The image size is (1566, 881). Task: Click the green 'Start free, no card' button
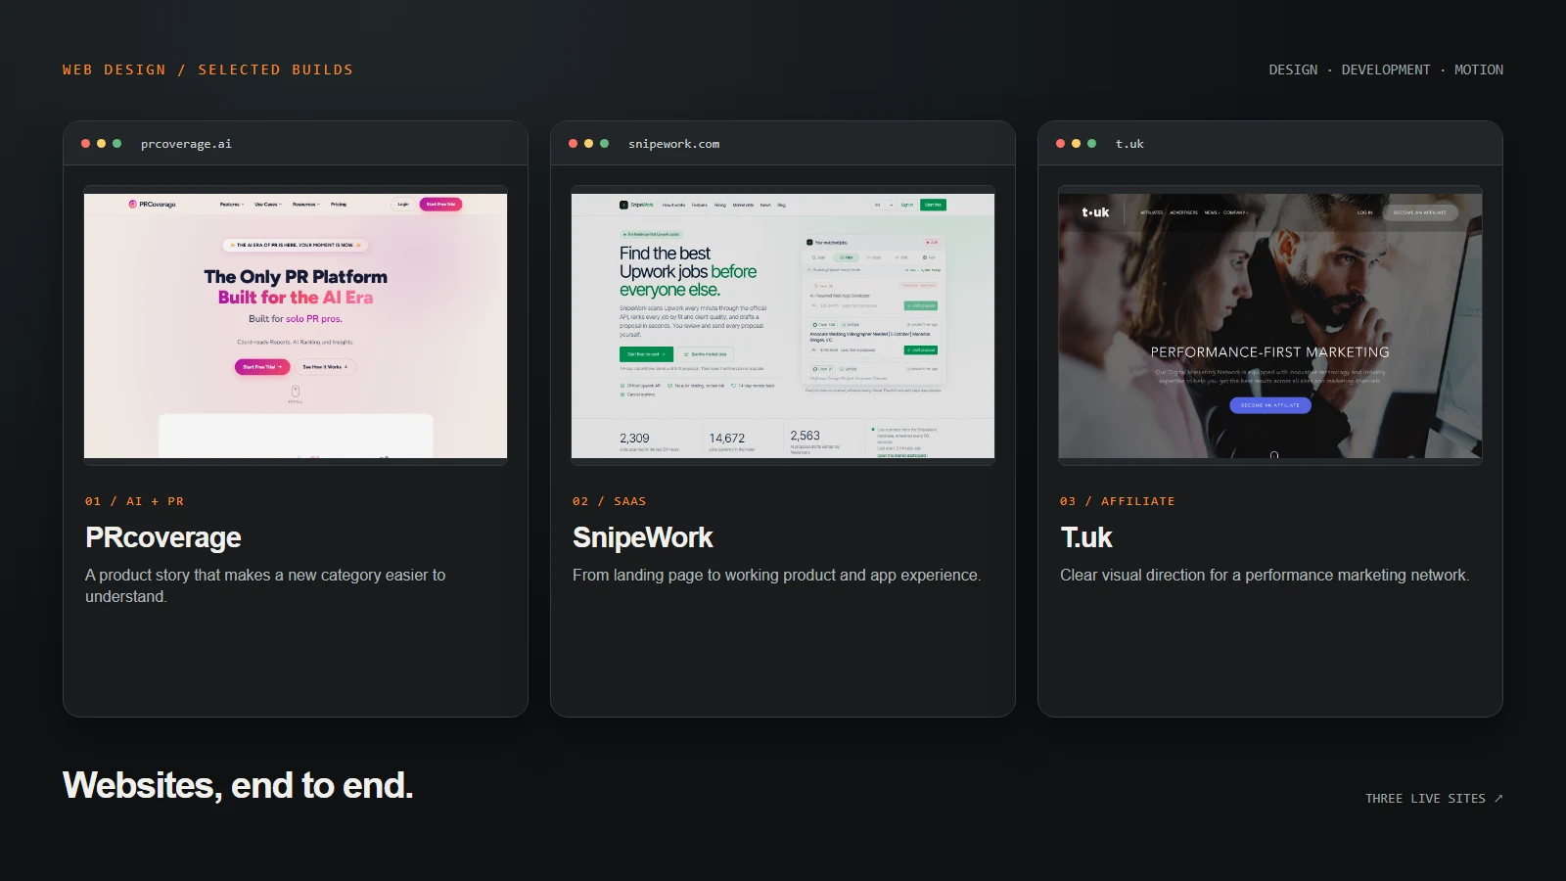[646, 354]
